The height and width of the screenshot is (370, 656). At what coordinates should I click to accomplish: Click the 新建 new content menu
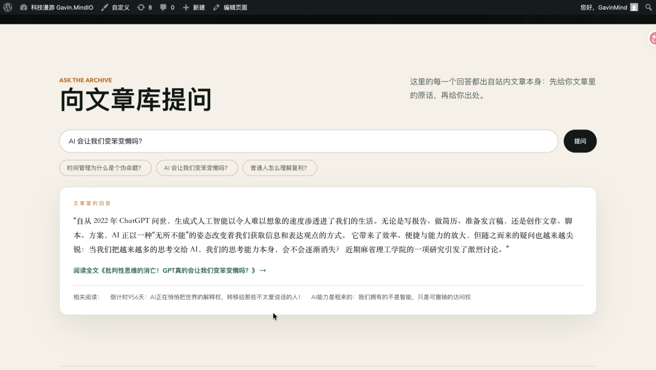pyautogui.click(x=194, y=7)
